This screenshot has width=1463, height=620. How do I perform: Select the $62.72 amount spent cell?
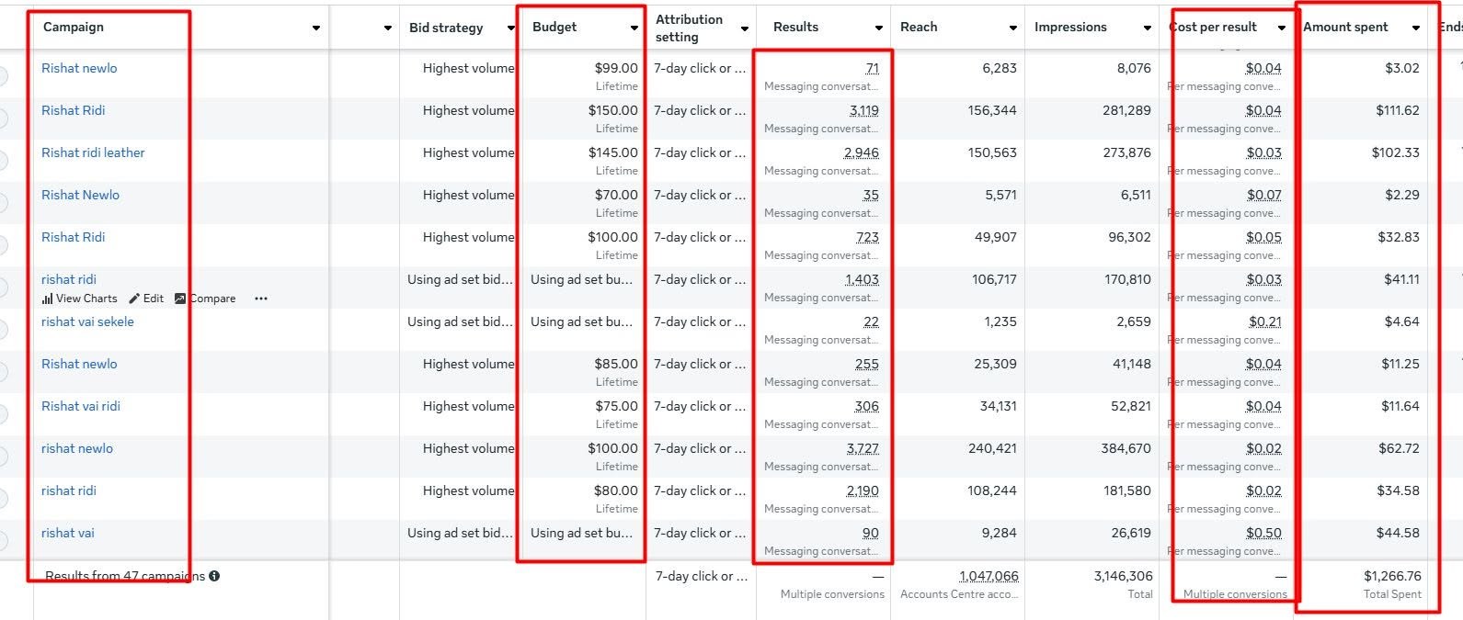[1400, 448]
